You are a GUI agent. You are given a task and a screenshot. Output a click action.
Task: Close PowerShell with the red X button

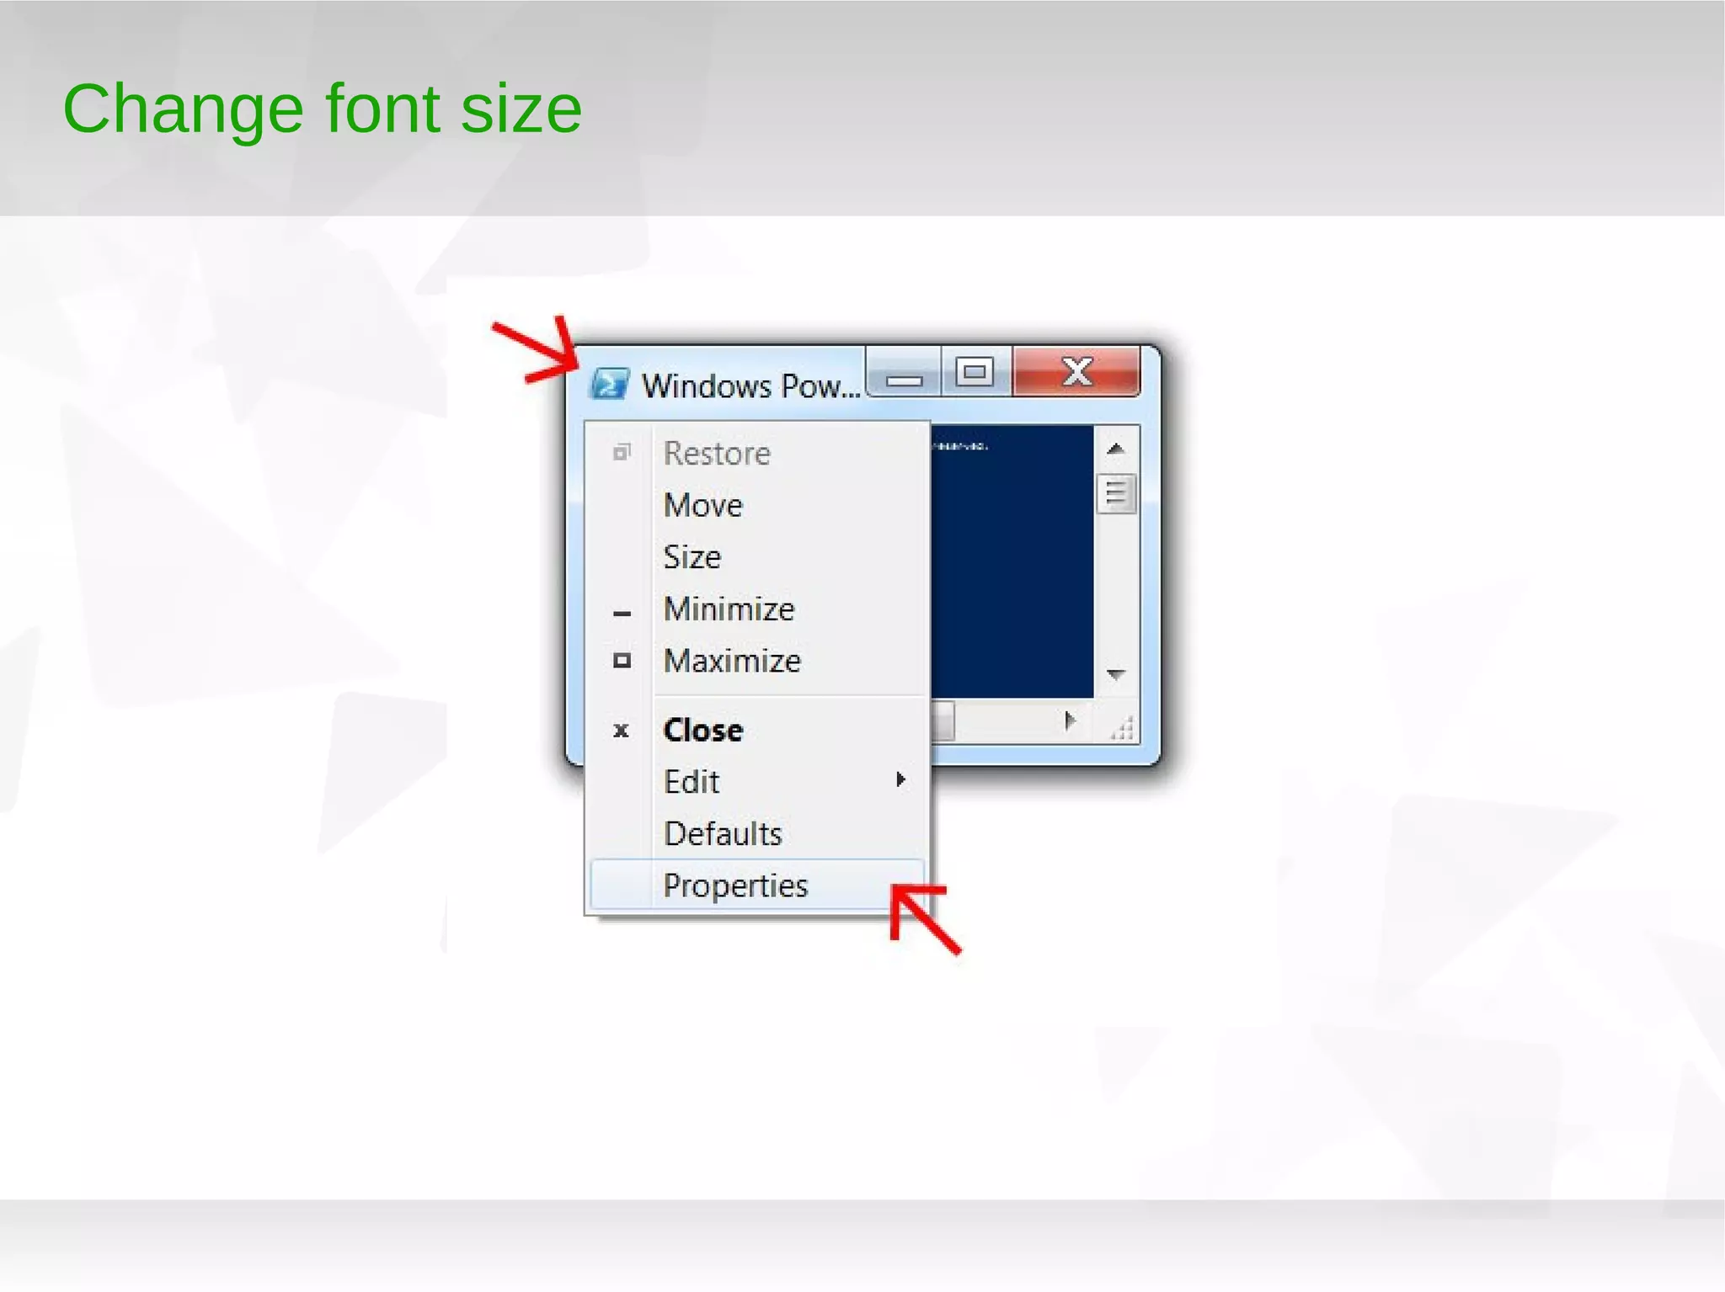click(x=1076, y=371)
